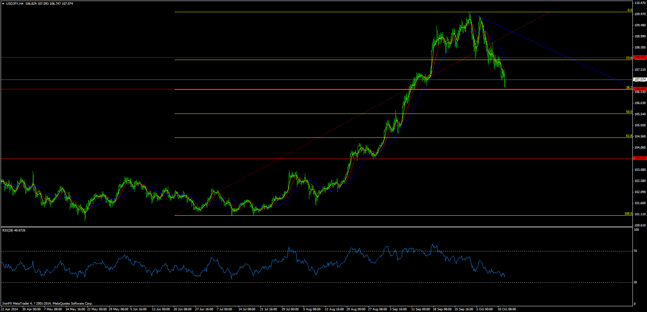Click the 13 Jun 00:00 time label
Screen dimensions: 647x312
tap(161, 309)
